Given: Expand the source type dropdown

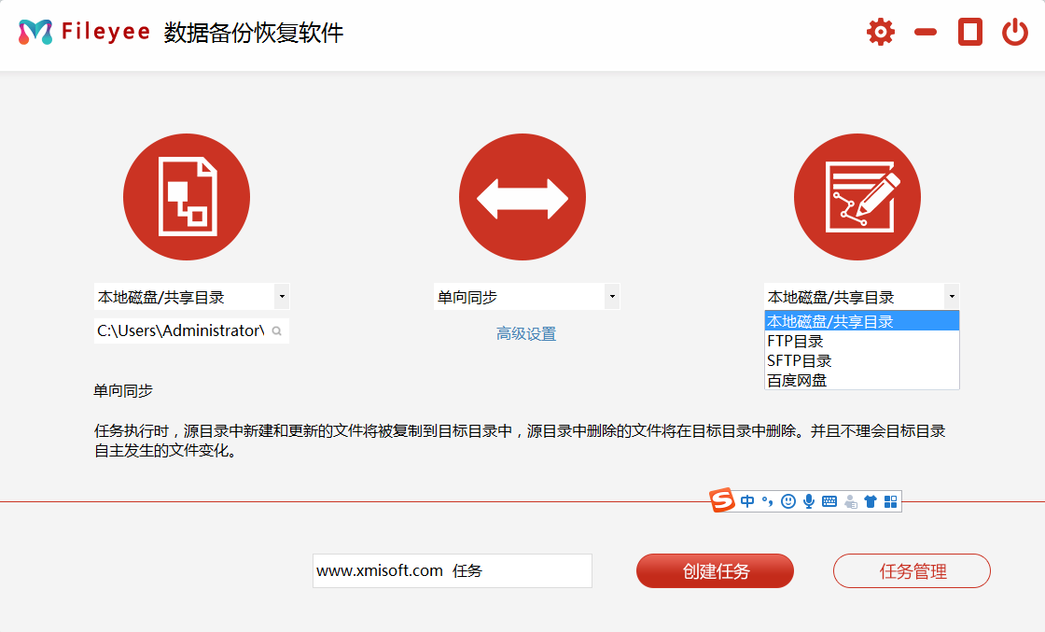Looking at the screenshot, I should coord(282,298).
